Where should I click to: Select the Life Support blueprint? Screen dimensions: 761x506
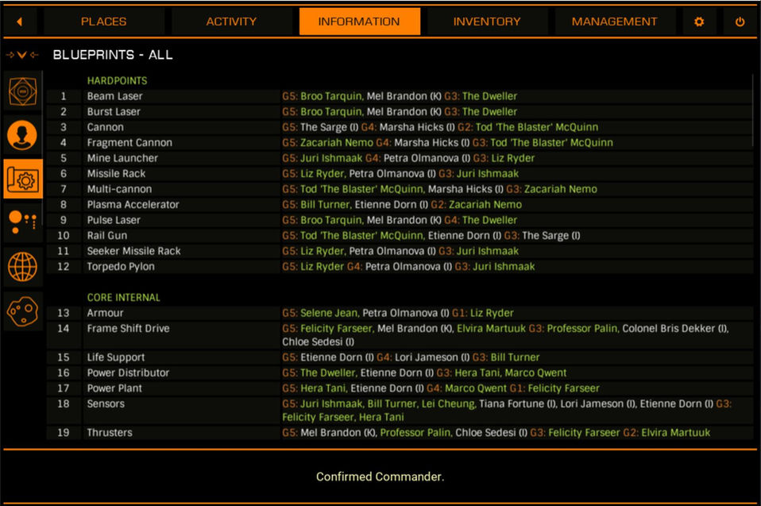click(400, 357)
